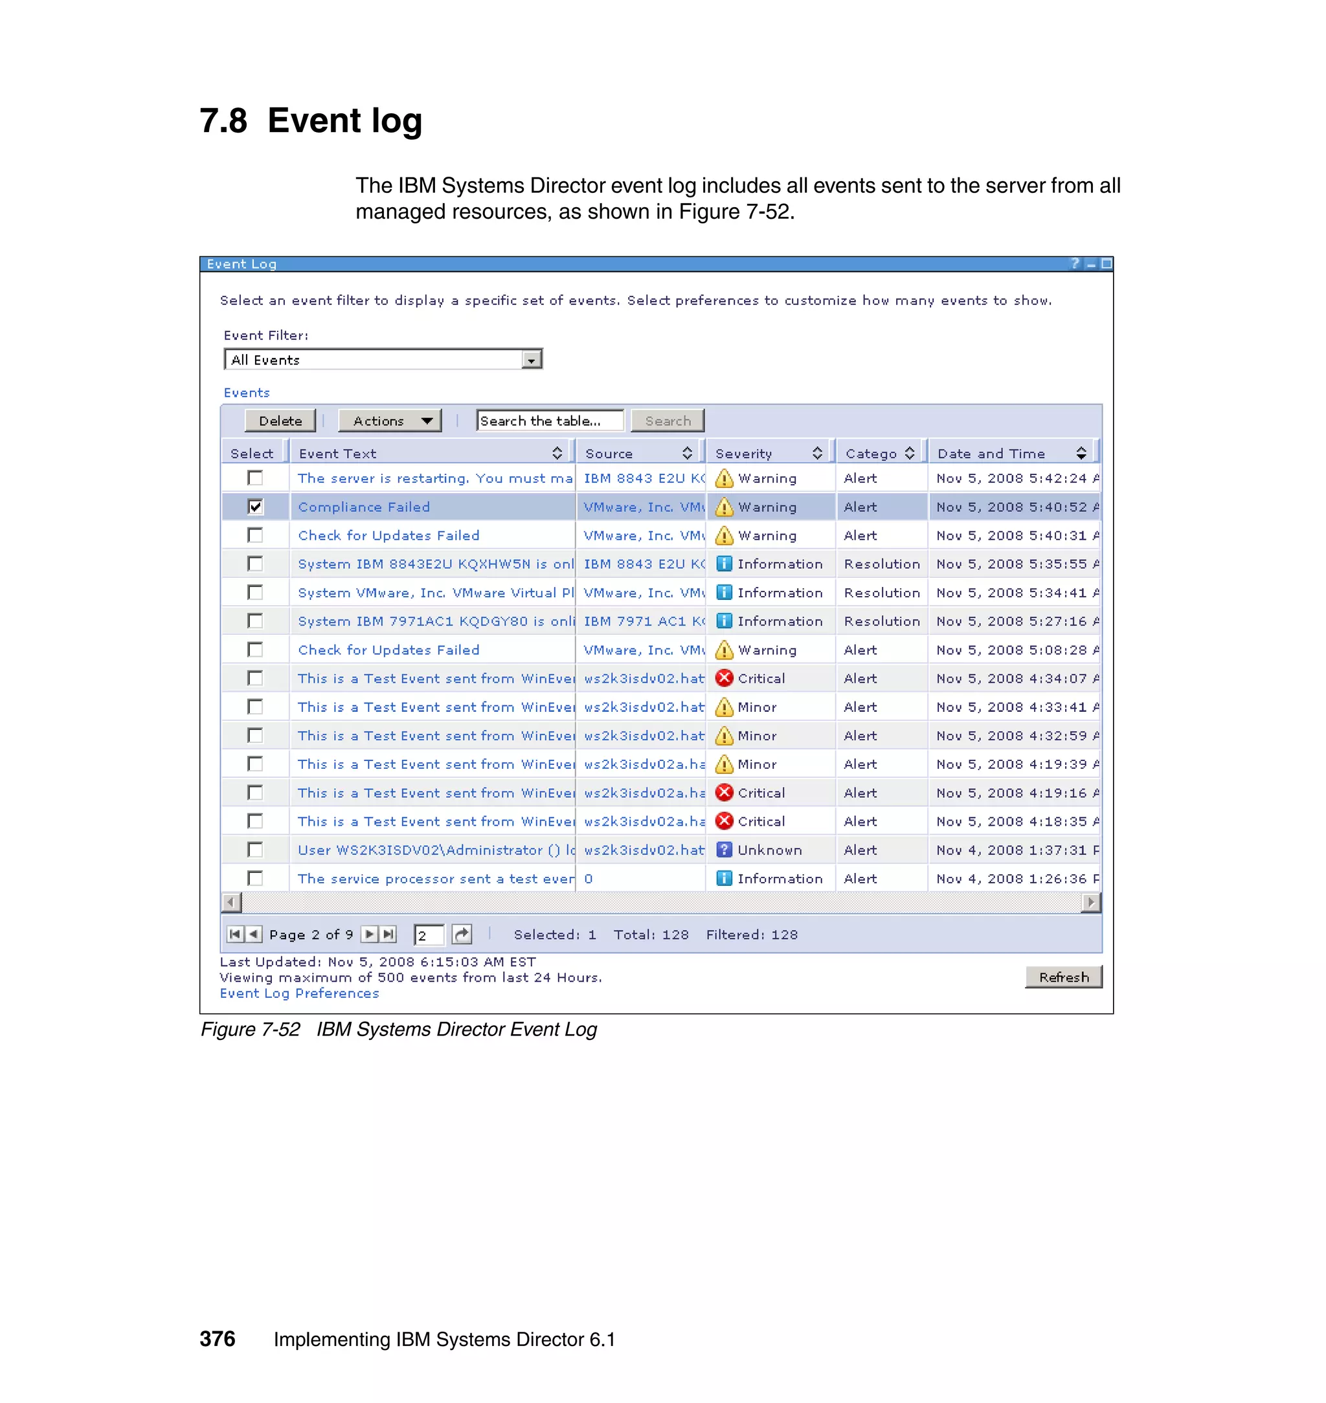Go to next page of events
The width and height of the screenshot is (1326, 1403).
369,934
